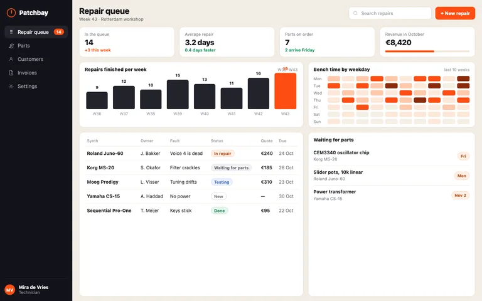Click the last Tue heatmap cell
Image resolution: width=482 pixels, height=301 pixels.
463,86
